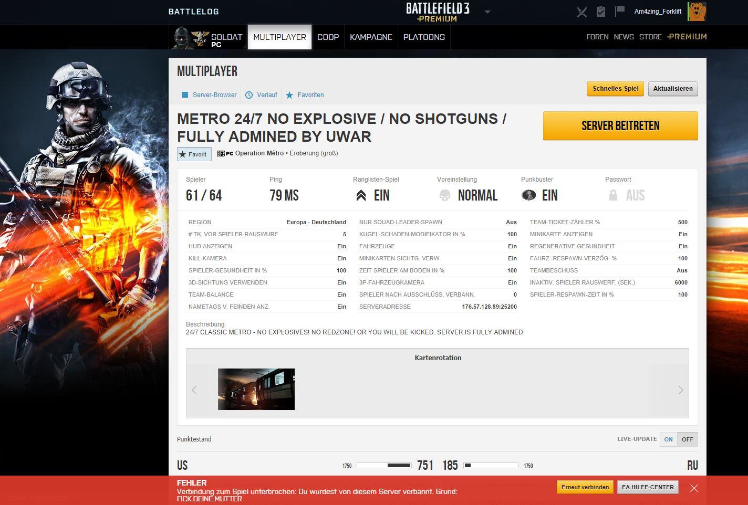Click the RU team score 185
Image resolution: width=748 pixels, height=505 pixels.
coord(450,466)
